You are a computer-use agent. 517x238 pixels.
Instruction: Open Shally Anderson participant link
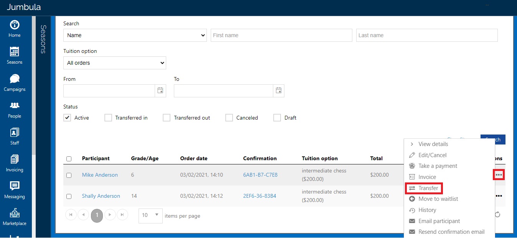pos(101,196)
